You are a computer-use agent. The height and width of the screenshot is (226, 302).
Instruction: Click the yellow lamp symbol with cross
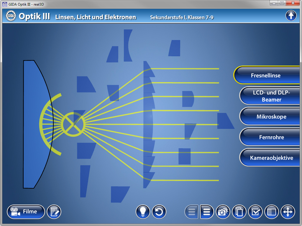point(73,124)
